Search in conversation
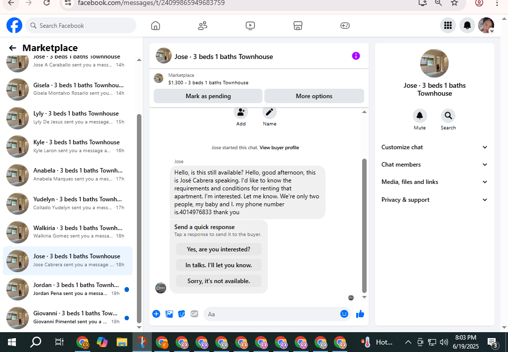Viewport: 508px width, 352px height. pos(448,116)
